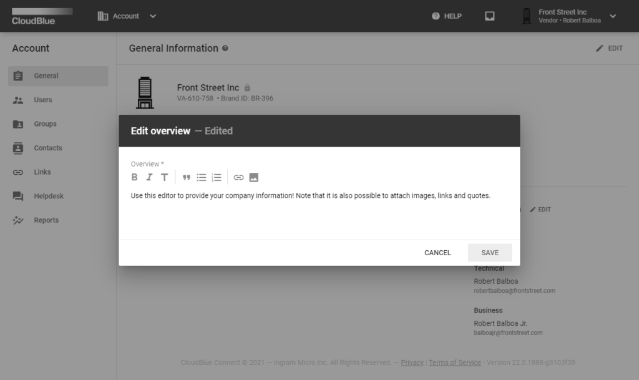Go to Users in sidebar
Screen dimensions: 639x380
43,100
